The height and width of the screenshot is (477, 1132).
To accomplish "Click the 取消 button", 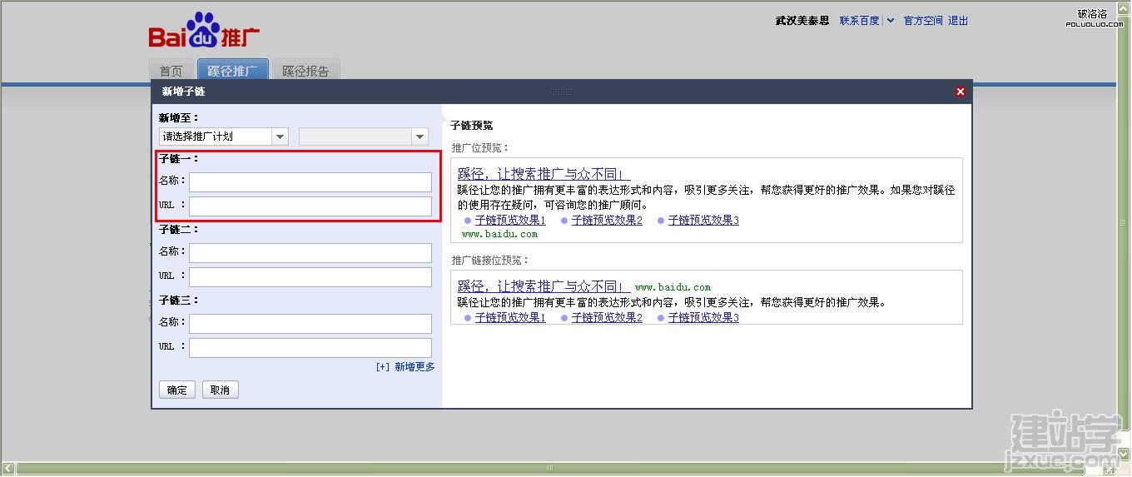I will click(x=221, y=390).
